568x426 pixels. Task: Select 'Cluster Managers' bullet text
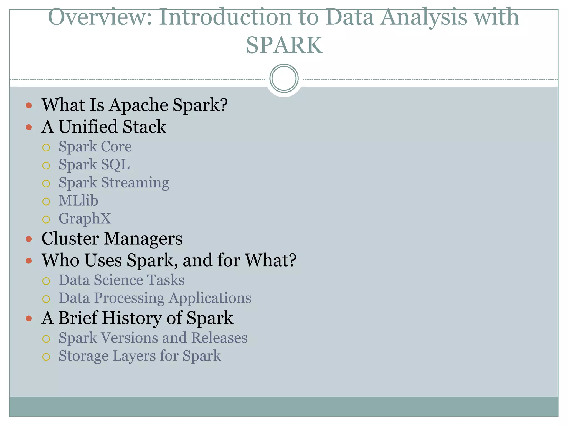[112, 239]
